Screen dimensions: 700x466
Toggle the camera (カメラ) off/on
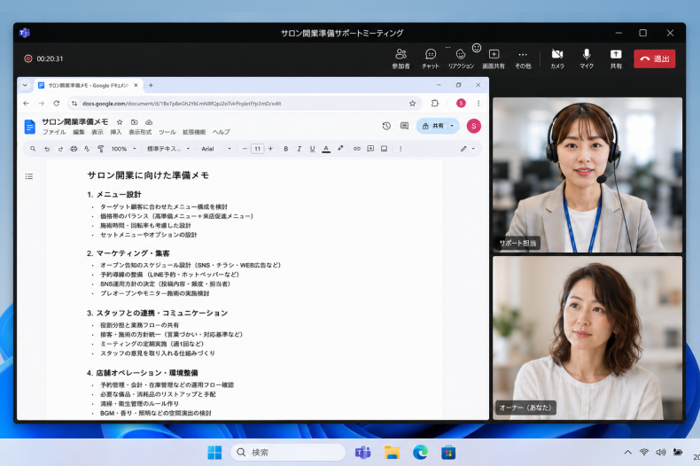coord(557,58)
